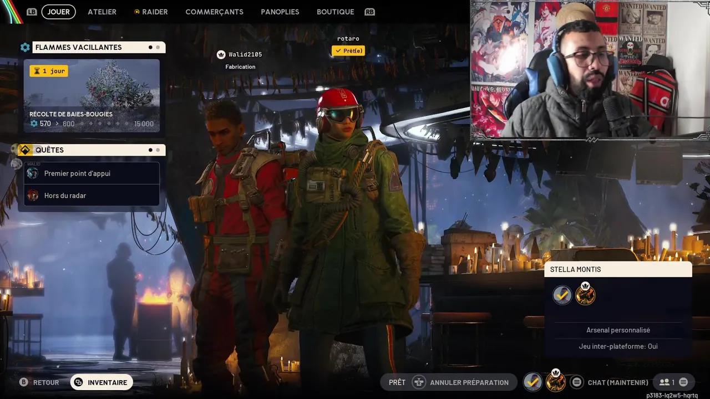This screenshot has height=399, width=710.
Task: Click the webcam overlay of the streamer
Action: click(590, 69)
